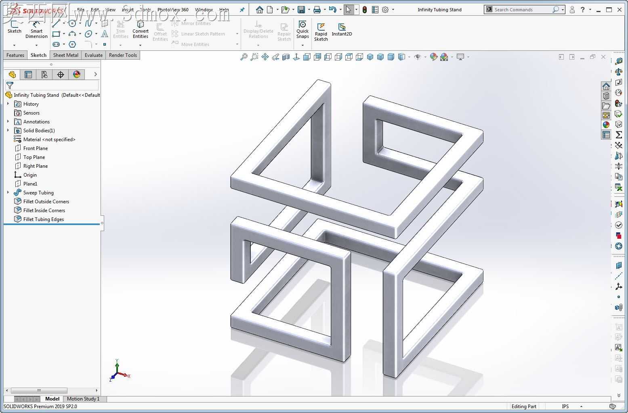Switch to the Features tab
628x413 pixels.
coord(15,55)
